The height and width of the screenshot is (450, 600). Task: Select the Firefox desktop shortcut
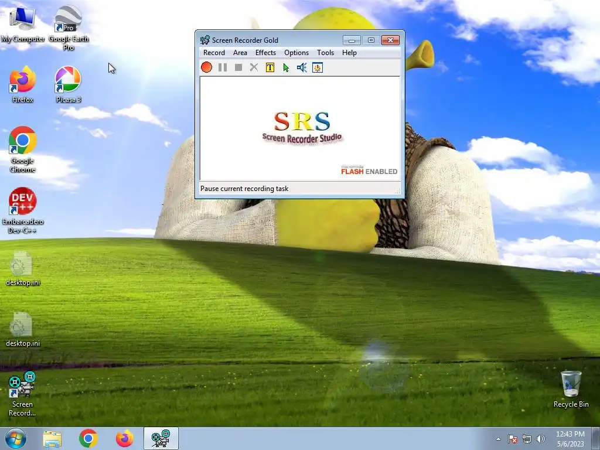pyautogui.click(x=23, y=85)
